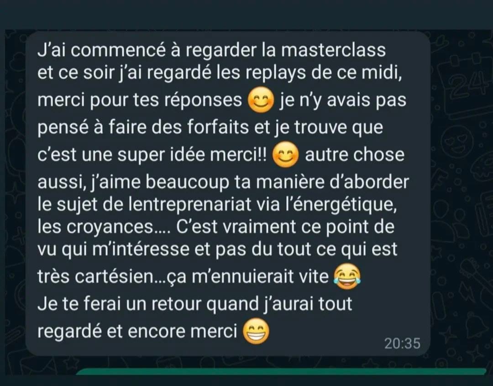Click the green bar below the message
Screen dimensions: 493x386
[x=281, y=372]
